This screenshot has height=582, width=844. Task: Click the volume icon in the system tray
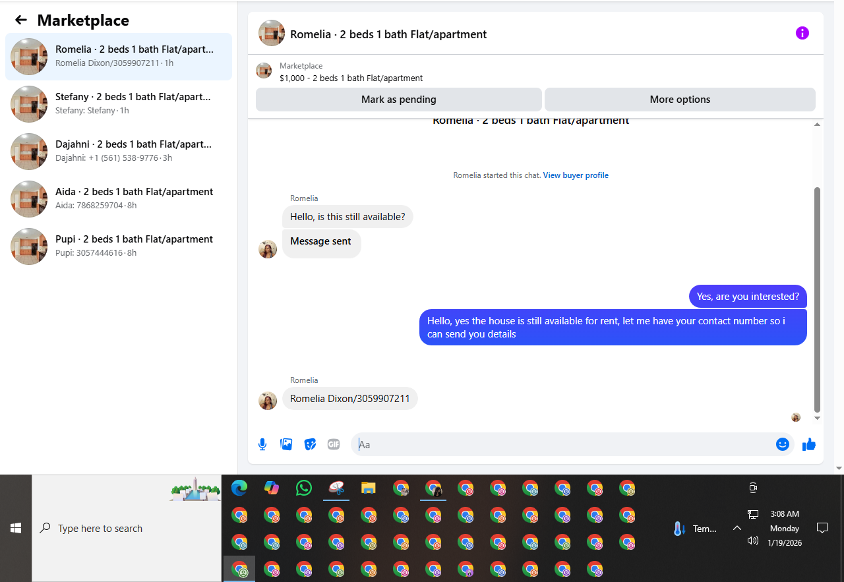click(x=753, y=540)
